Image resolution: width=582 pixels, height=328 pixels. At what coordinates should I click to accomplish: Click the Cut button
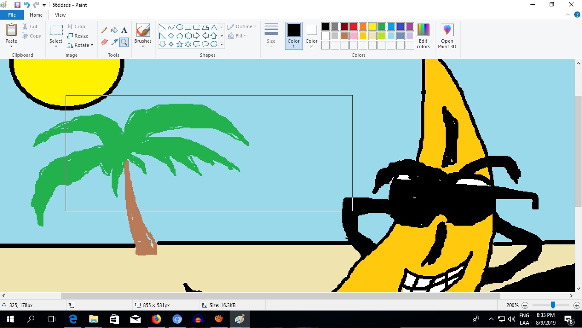[30, 26]
